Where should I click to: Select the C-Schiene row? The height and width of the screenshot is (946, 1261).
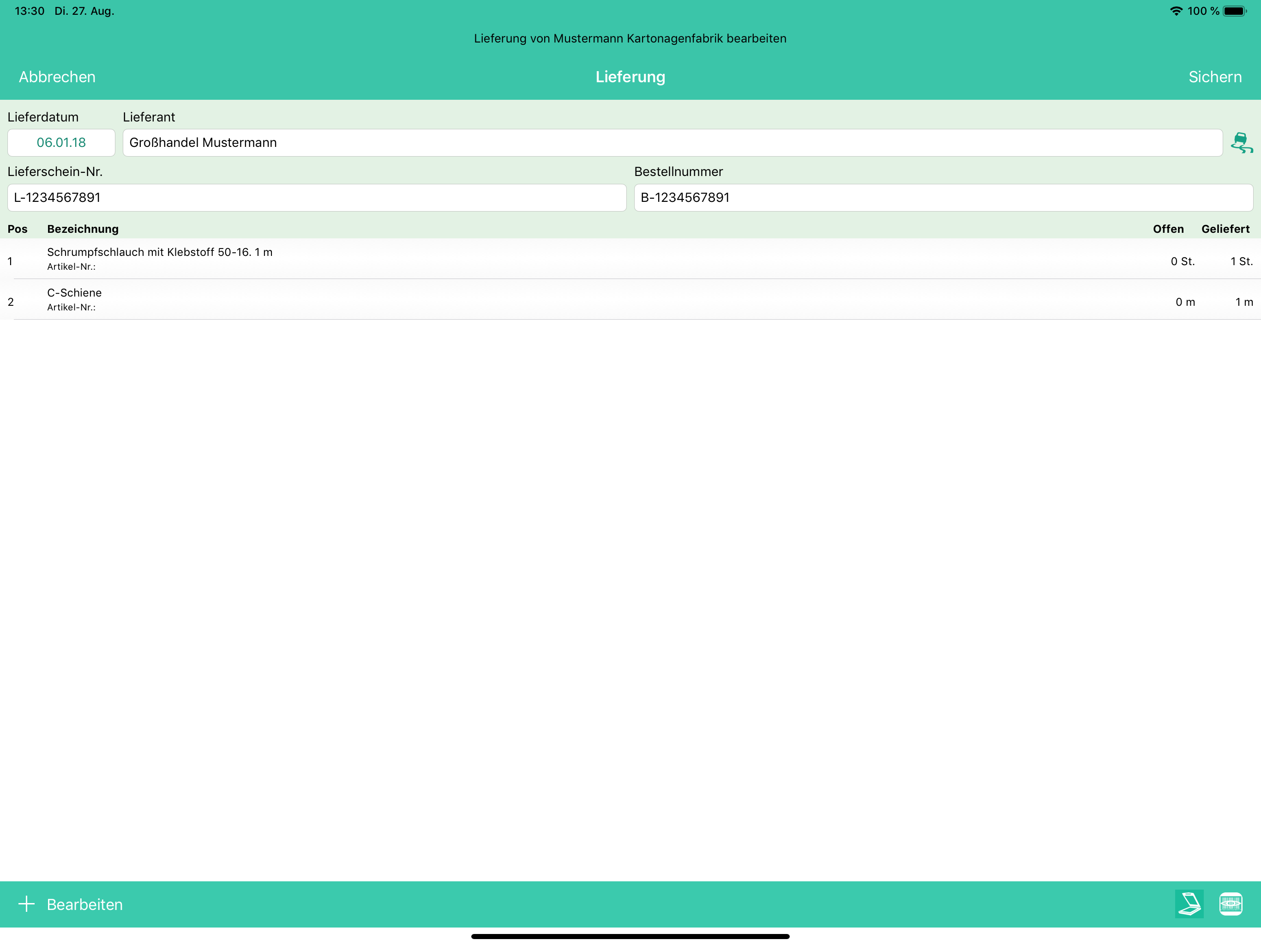[630, 299]
